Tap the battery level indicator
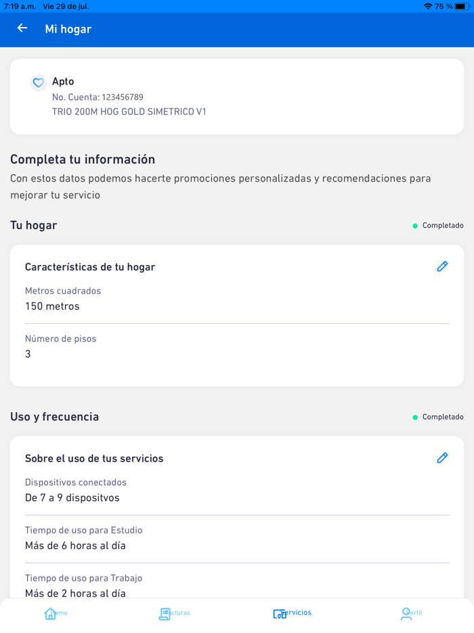Viewport: 474px width, 633px height. point(459,6)
